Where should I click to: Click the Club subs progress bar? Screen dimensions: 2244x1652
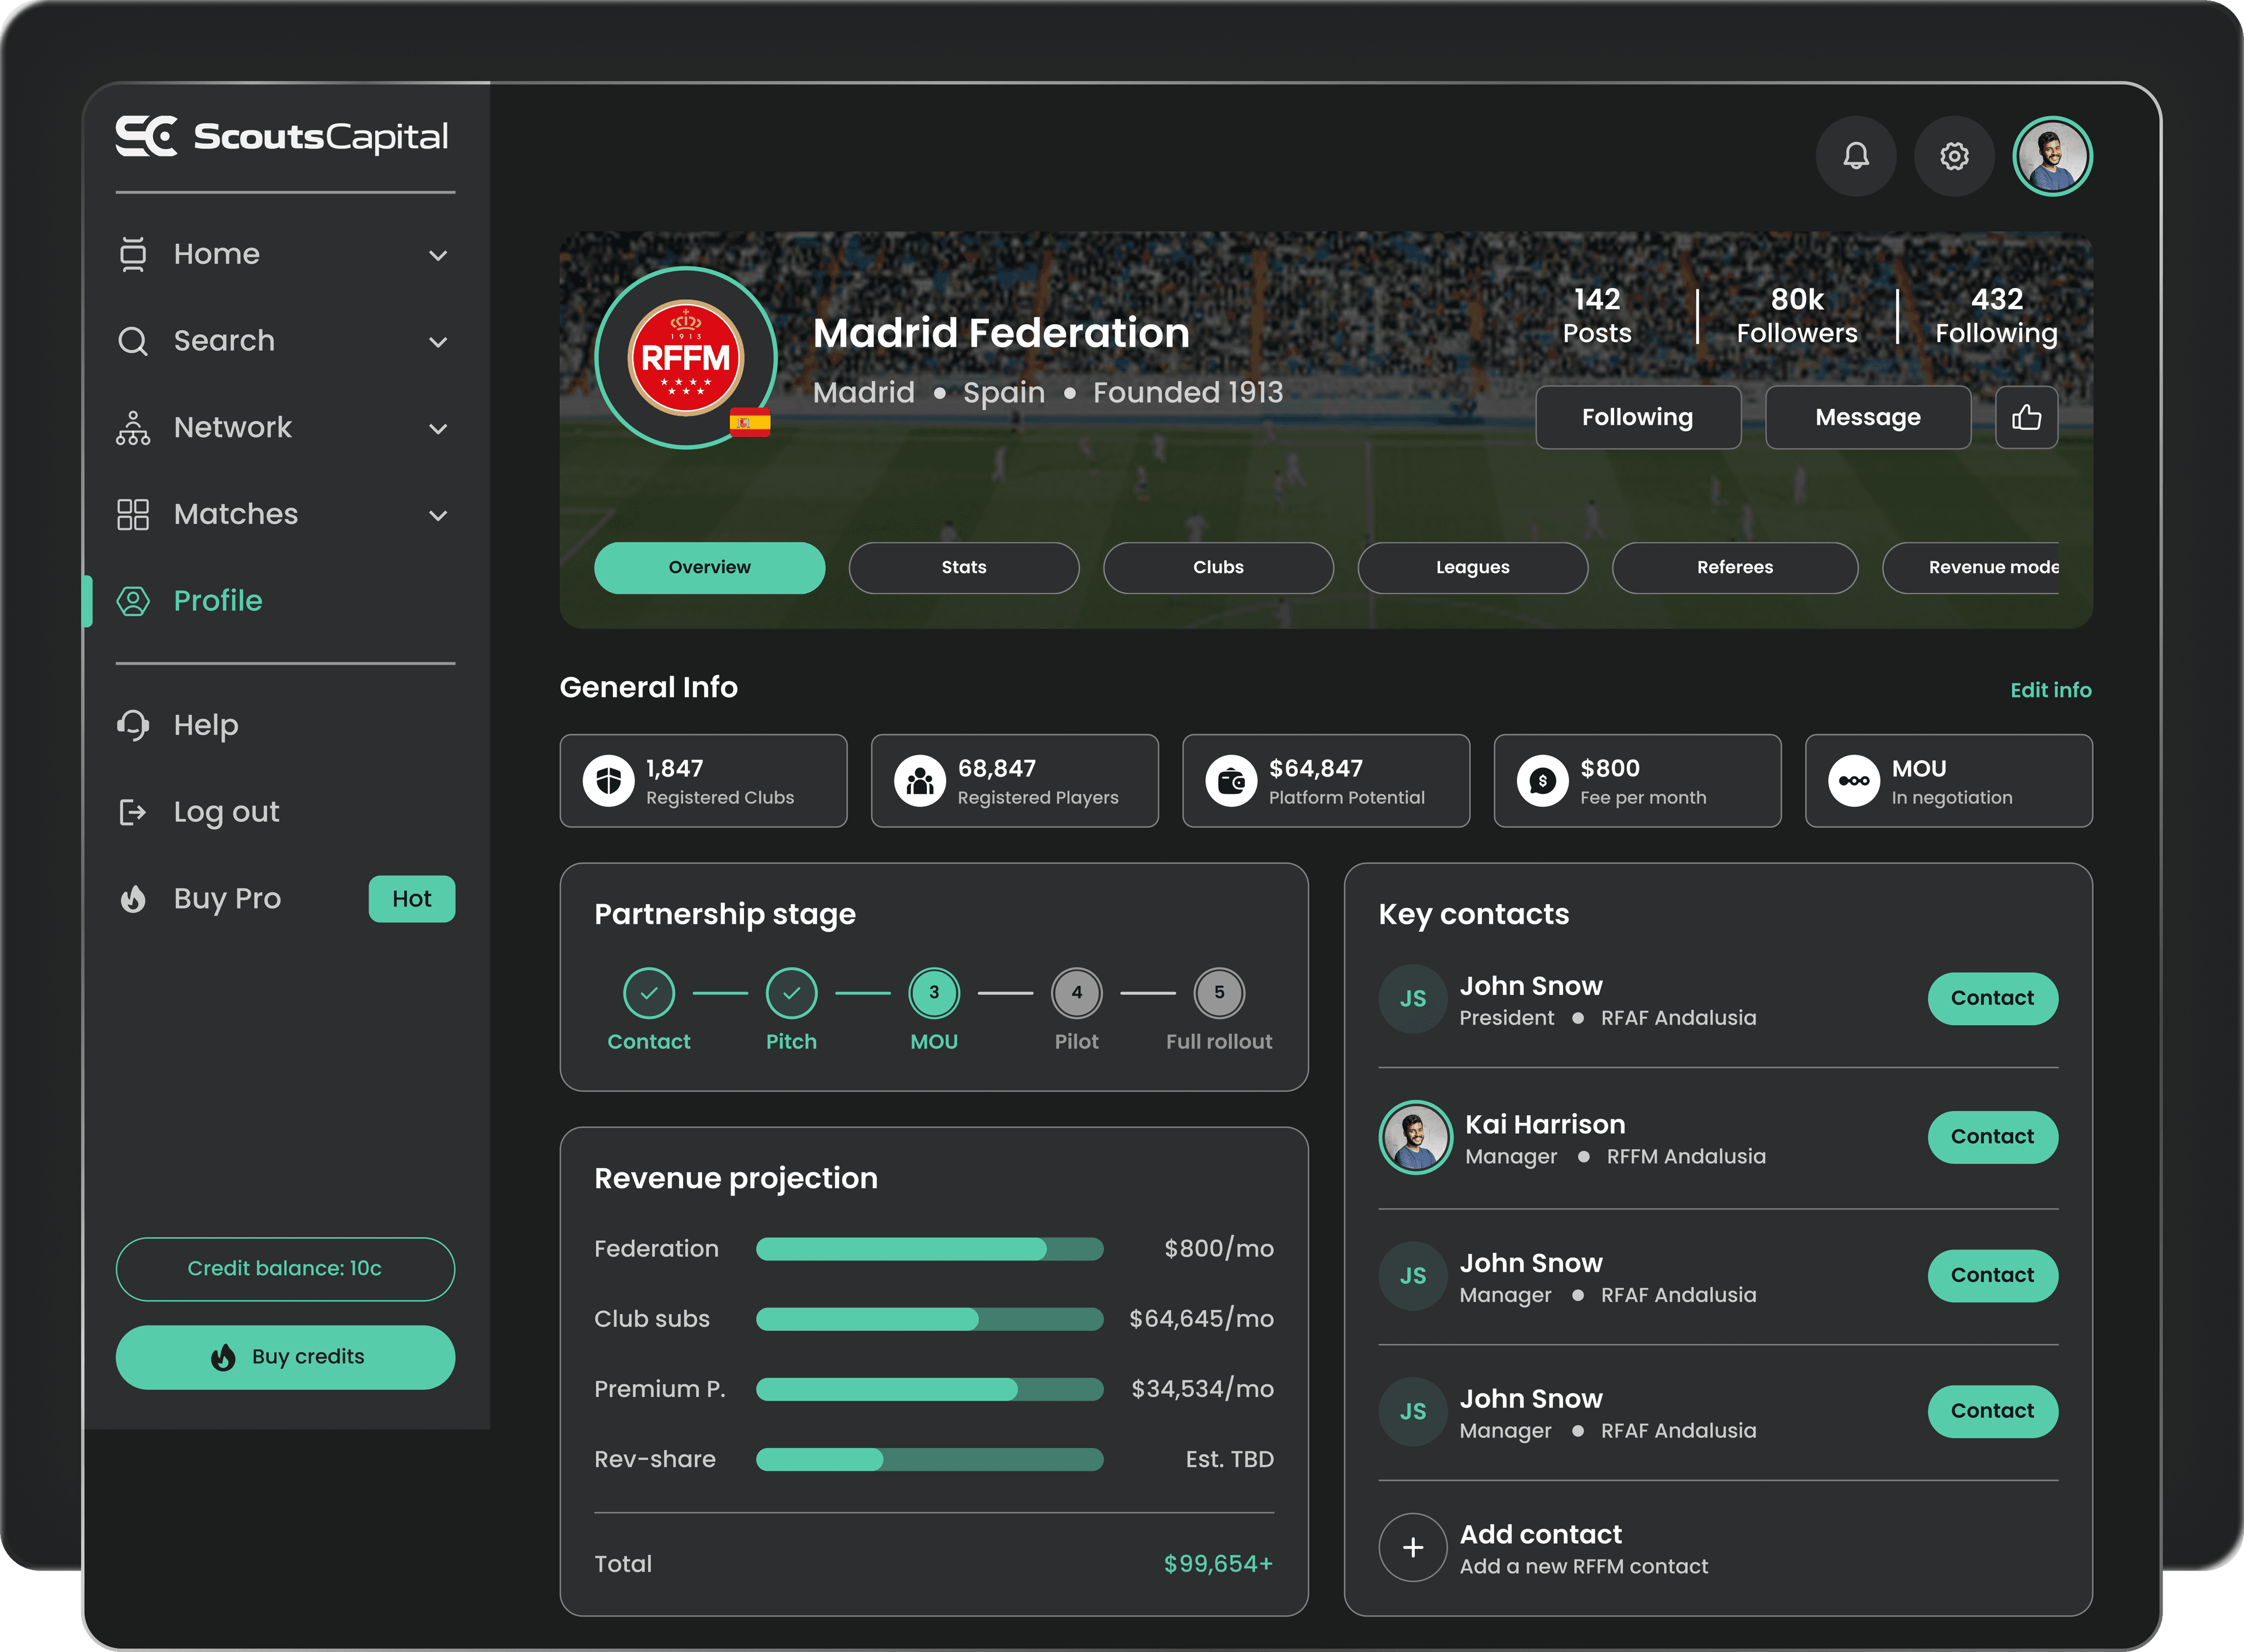[929, 1319]
